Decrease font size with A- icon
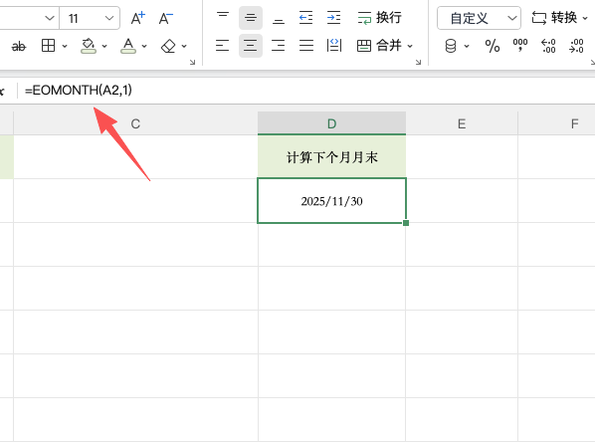The width and height of the screenshot is (595, 442). click(x=166, y=18)
